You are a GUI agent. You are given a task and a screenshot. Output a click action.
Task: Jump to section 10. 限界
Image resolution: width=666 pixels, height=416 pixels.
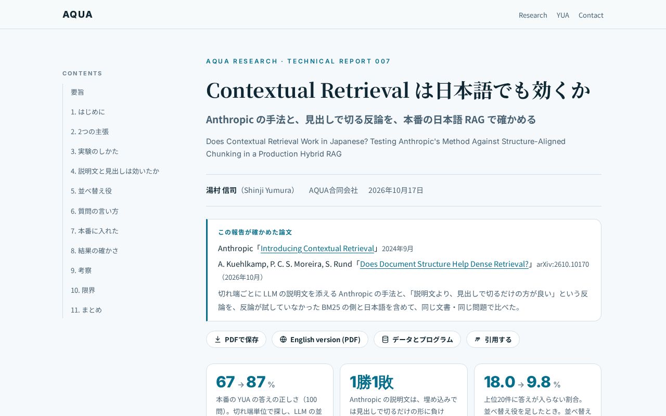pos(83,290)
